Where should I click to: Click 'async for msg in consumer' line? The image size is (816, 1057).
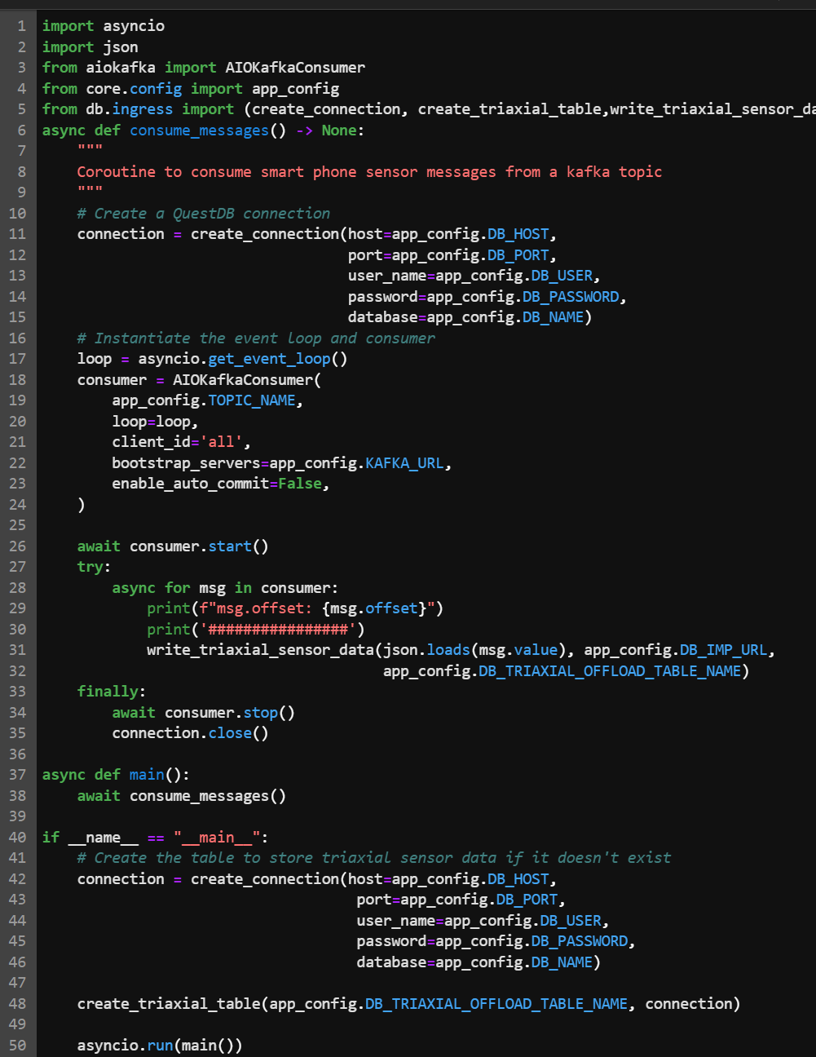(x=225, y=588)
